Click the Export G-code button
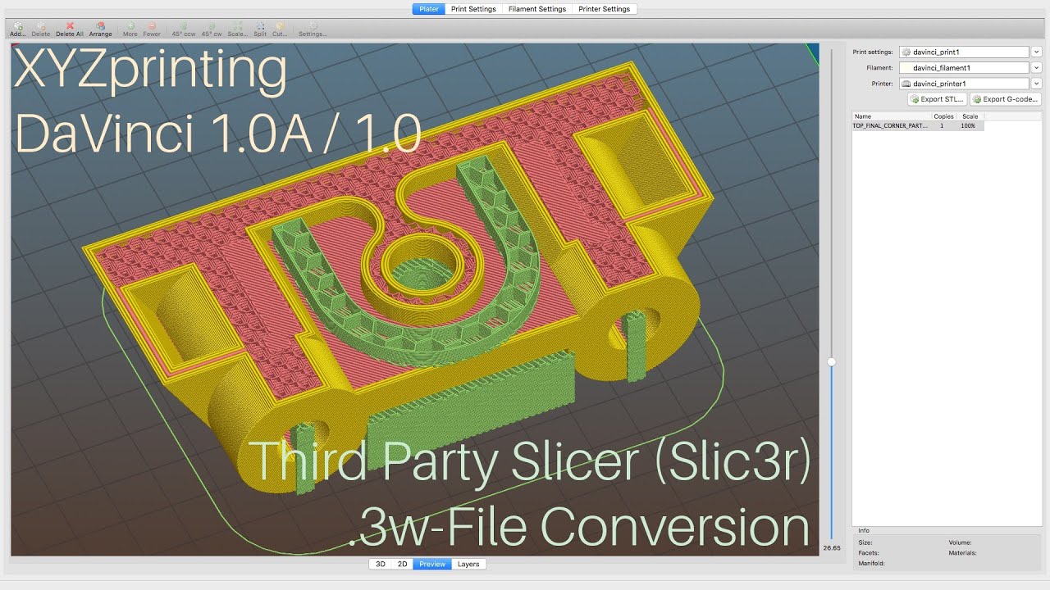The height and width of the screenshot is (590, 1050). click(1006, 99)
